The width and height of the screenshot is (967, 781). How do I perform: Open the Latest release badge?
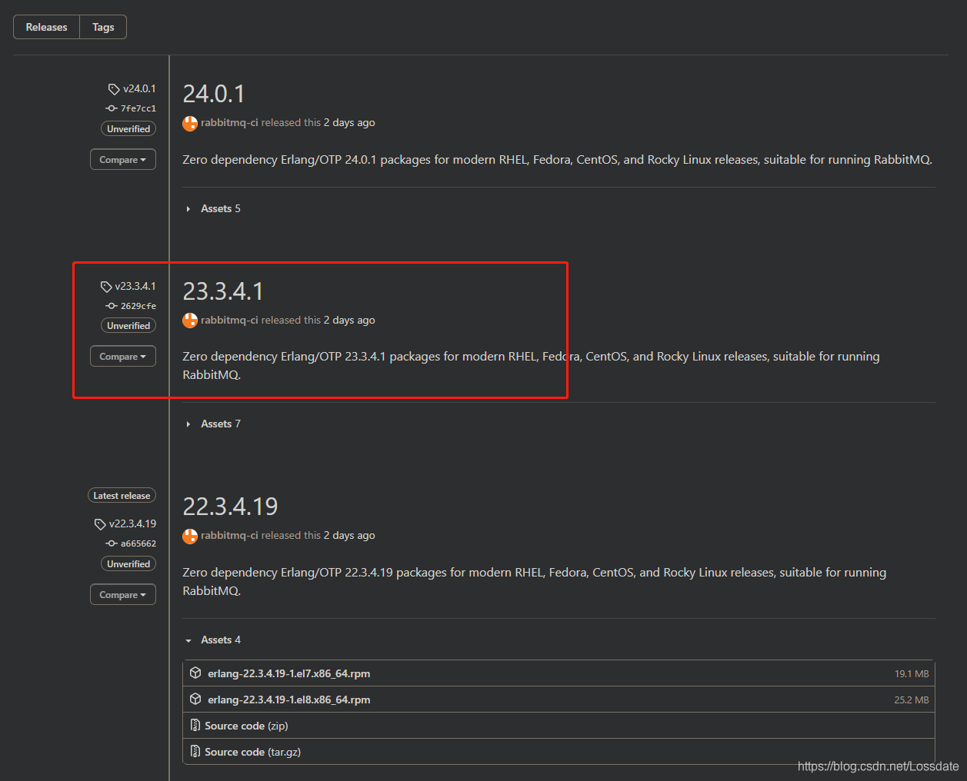pyautogui.click(x=122, y=496)
